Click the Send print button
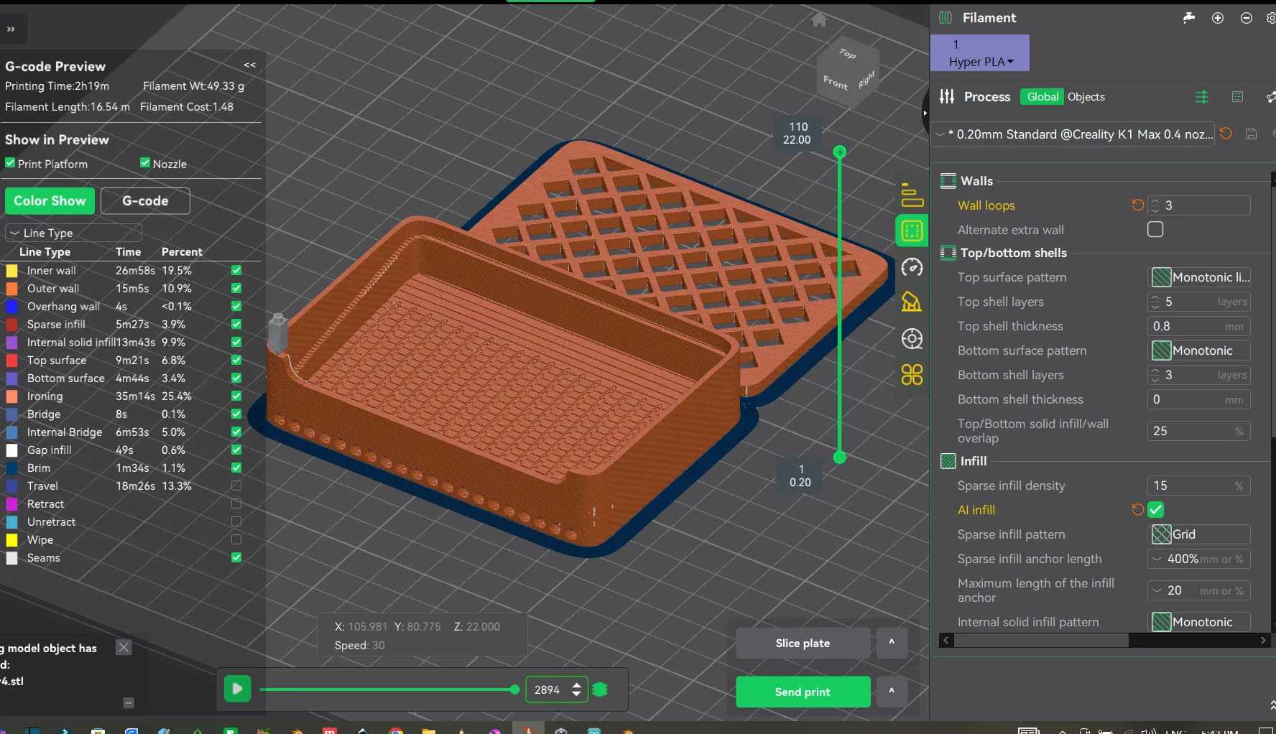Image resolution: width=1276 pixels, height=734 pixels. [803, 692]
